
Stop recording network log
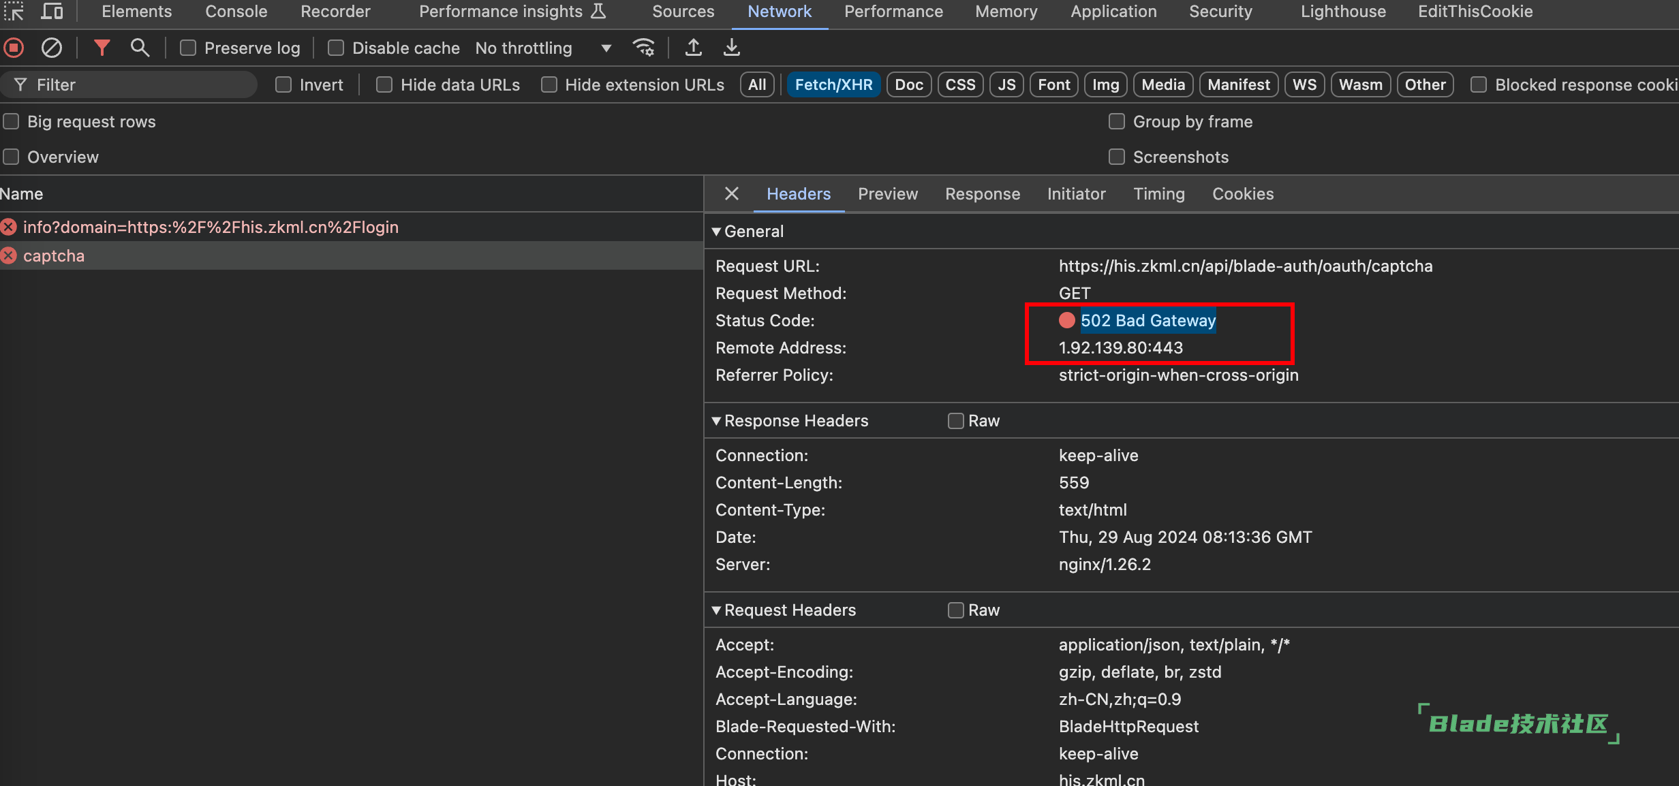(x=14, y=48)
